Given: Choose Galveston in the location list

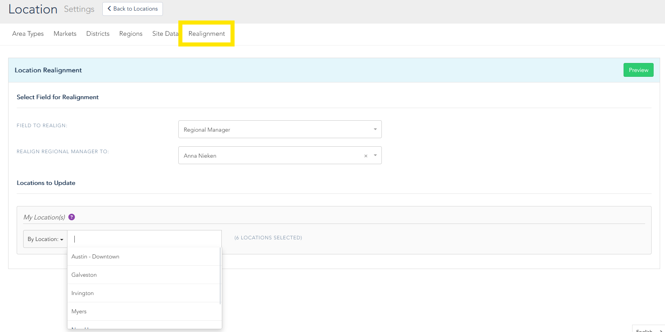Looking at the screenshot, I should click(84, 275).
